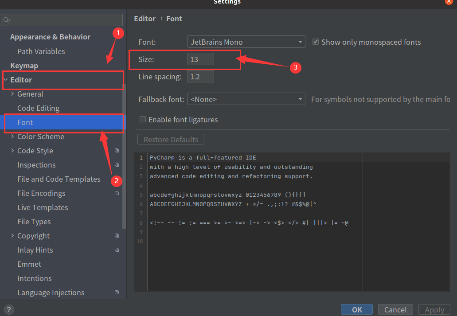Click preview line starting with 'abcdefghijklmnopqrstuvwxyz'
The height and width of the screenshot is (316, 457).
click(228, 195)
